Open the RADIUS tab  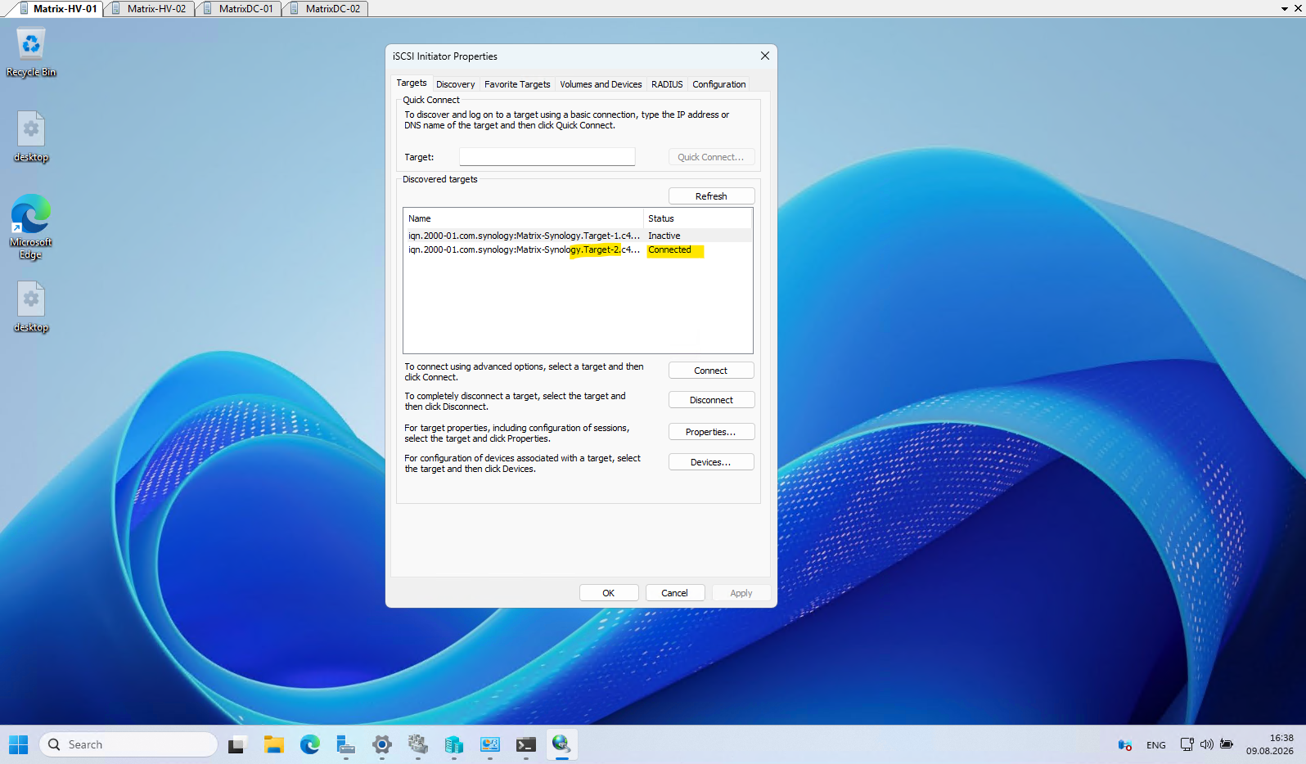point(667,84)
